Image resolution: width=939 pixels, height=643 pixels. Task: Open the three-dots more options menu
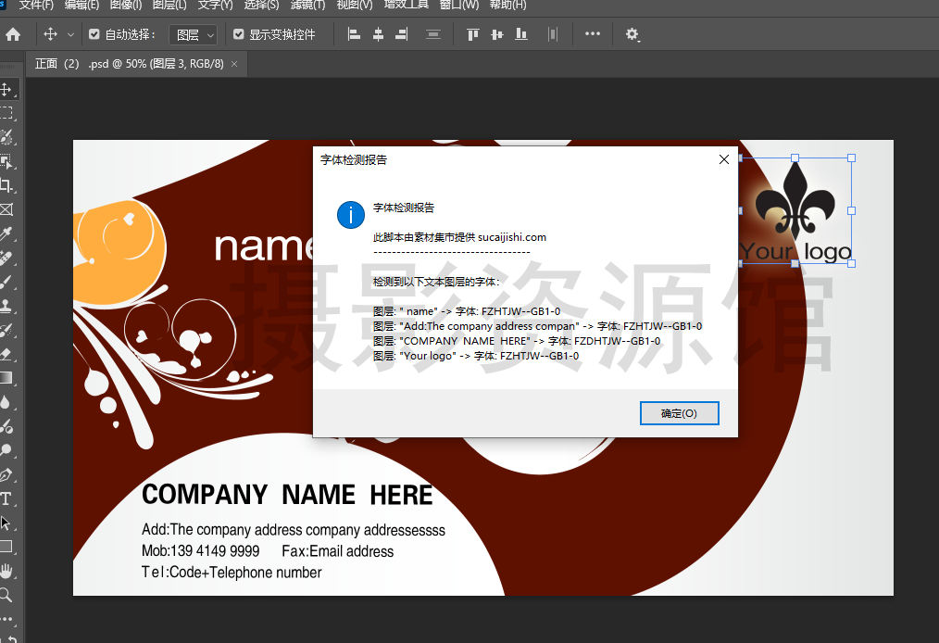pos(593,34)
